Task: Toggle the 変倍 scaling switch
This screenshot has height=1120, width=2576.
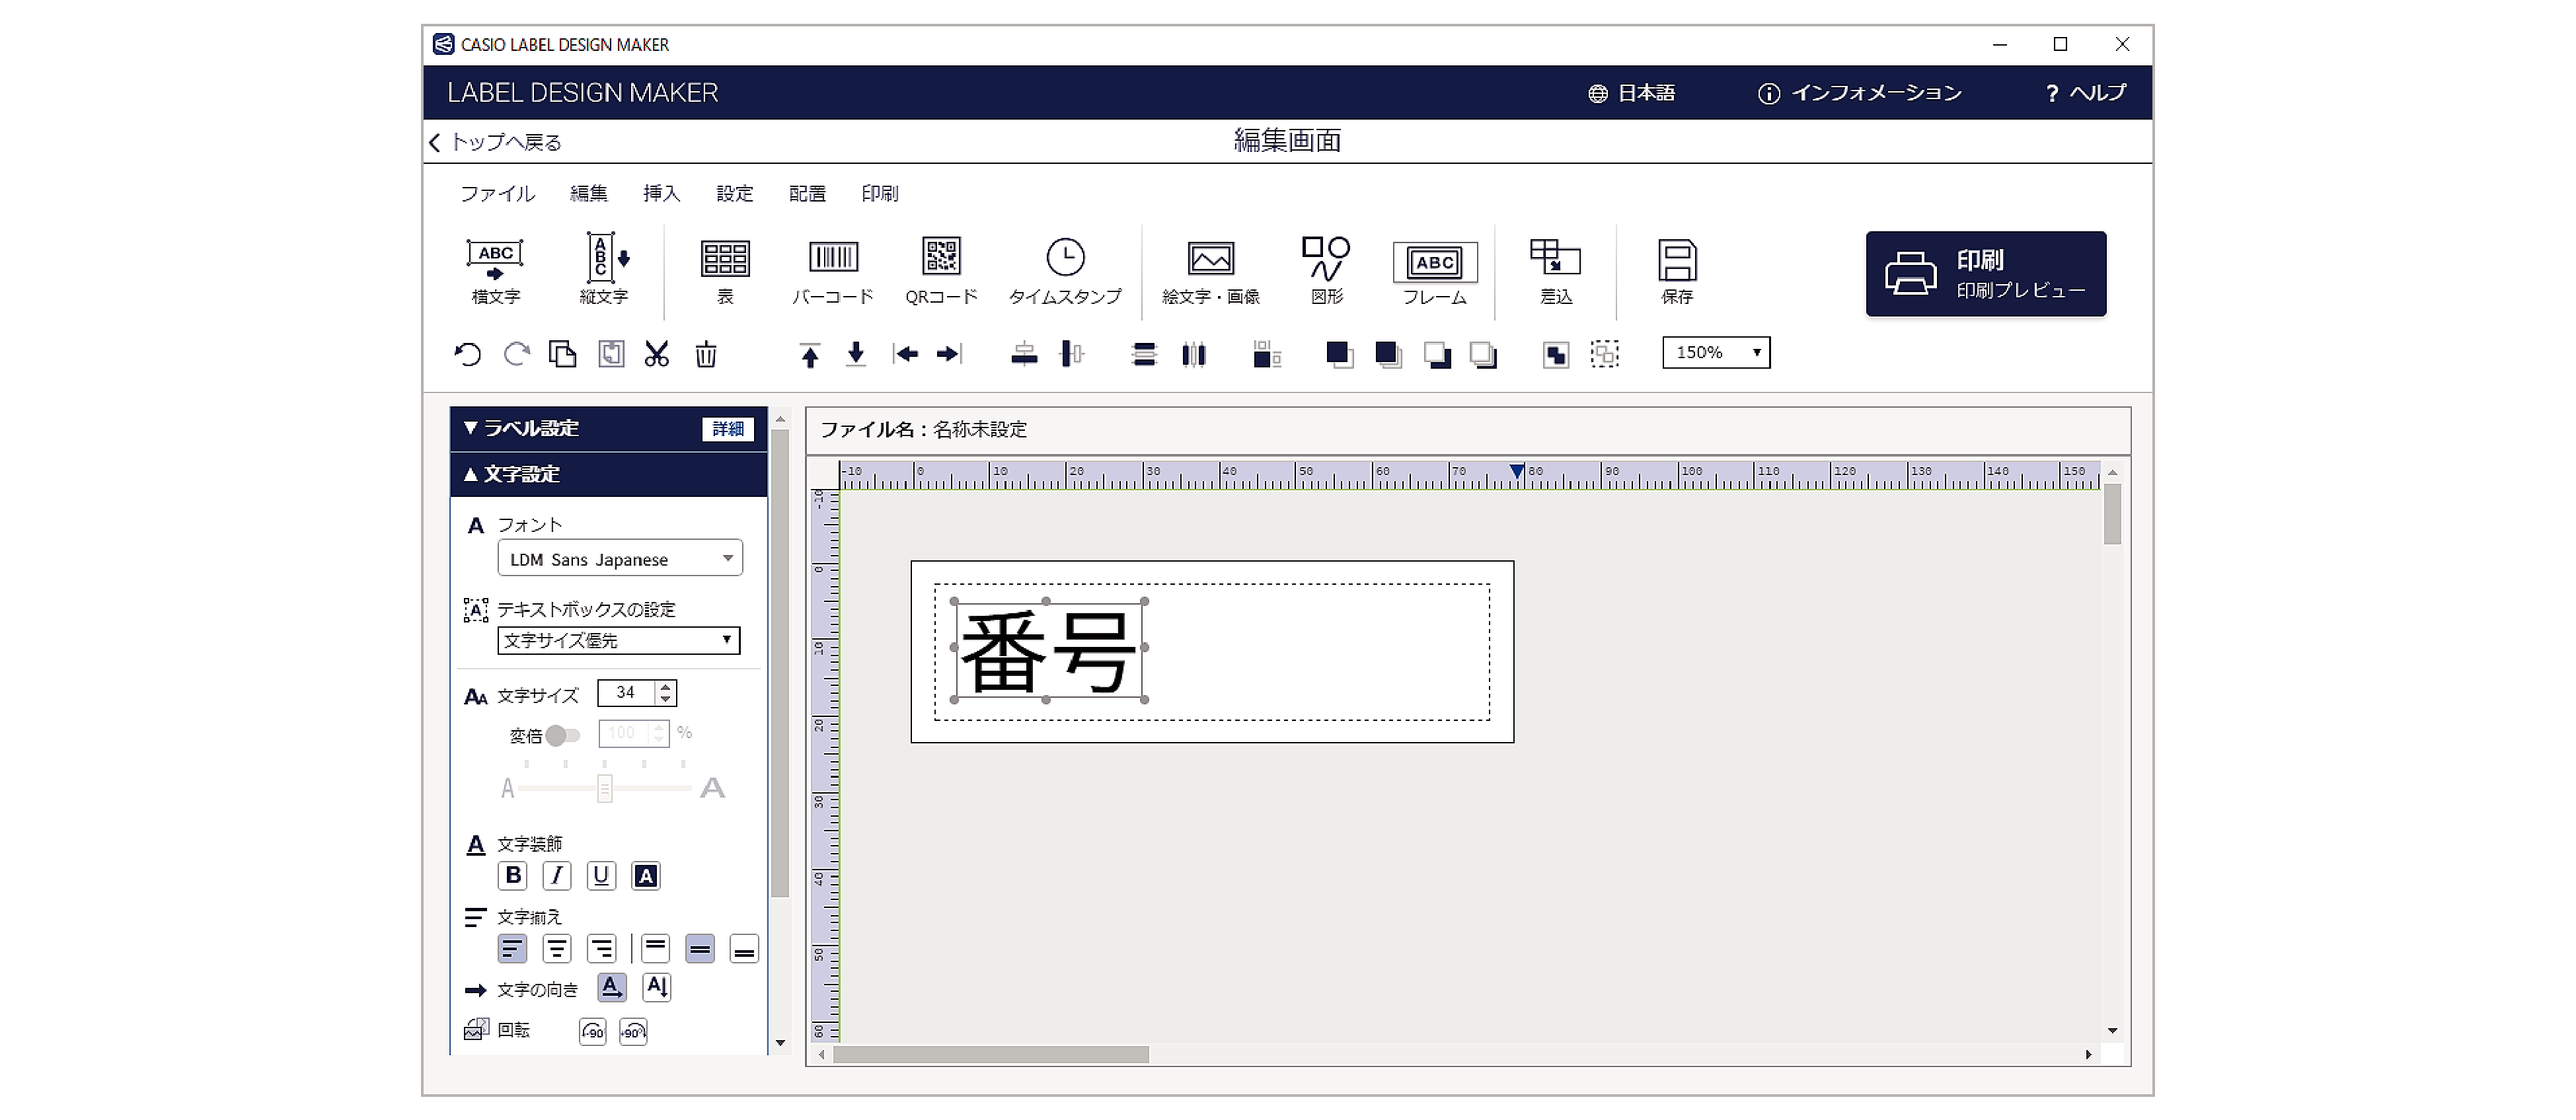Action: (562, 735)
